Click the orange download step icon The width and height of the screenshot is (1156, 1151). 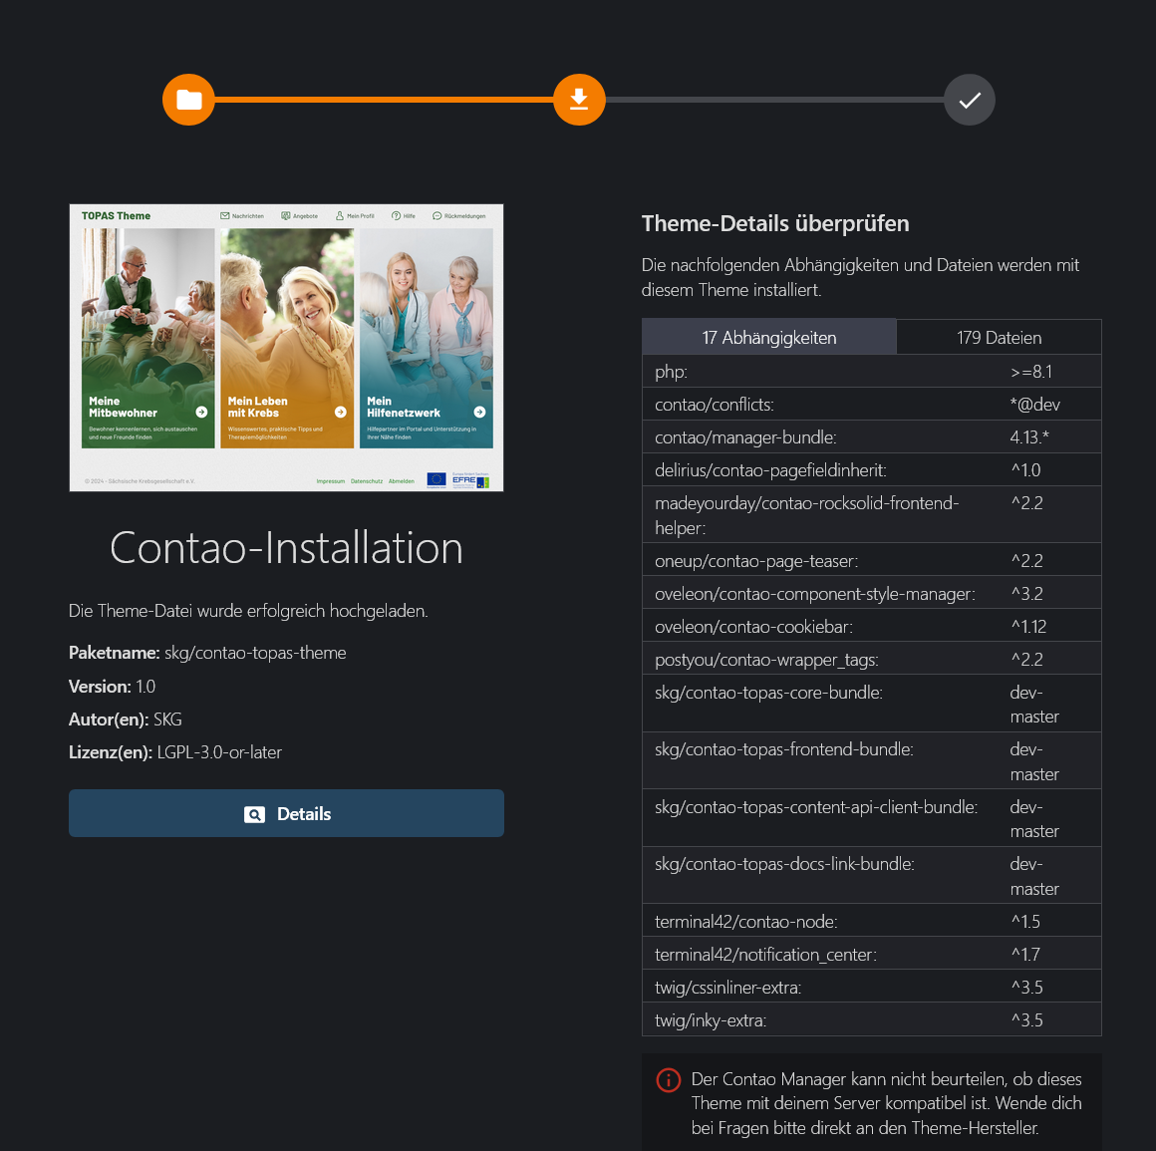click(579, 100)
